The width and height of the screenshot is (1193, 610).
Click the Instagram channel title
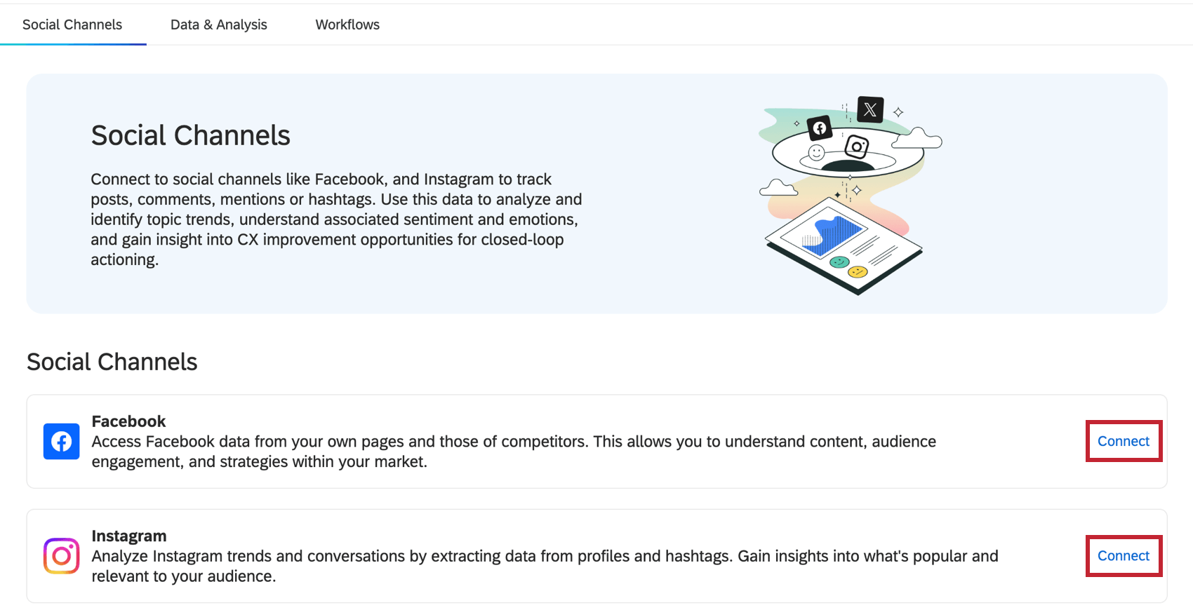pos(129,536)
